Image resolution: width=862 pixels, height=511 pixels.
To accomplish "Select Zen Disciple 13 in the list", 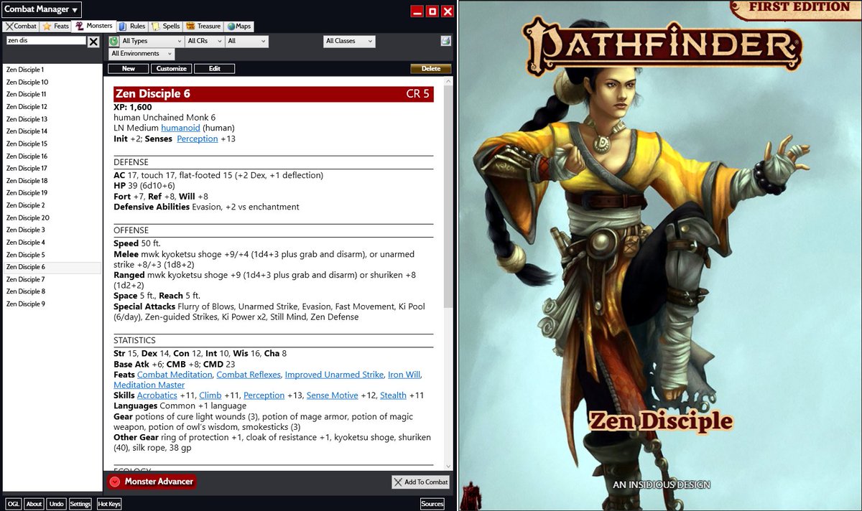I will point(52,119).
